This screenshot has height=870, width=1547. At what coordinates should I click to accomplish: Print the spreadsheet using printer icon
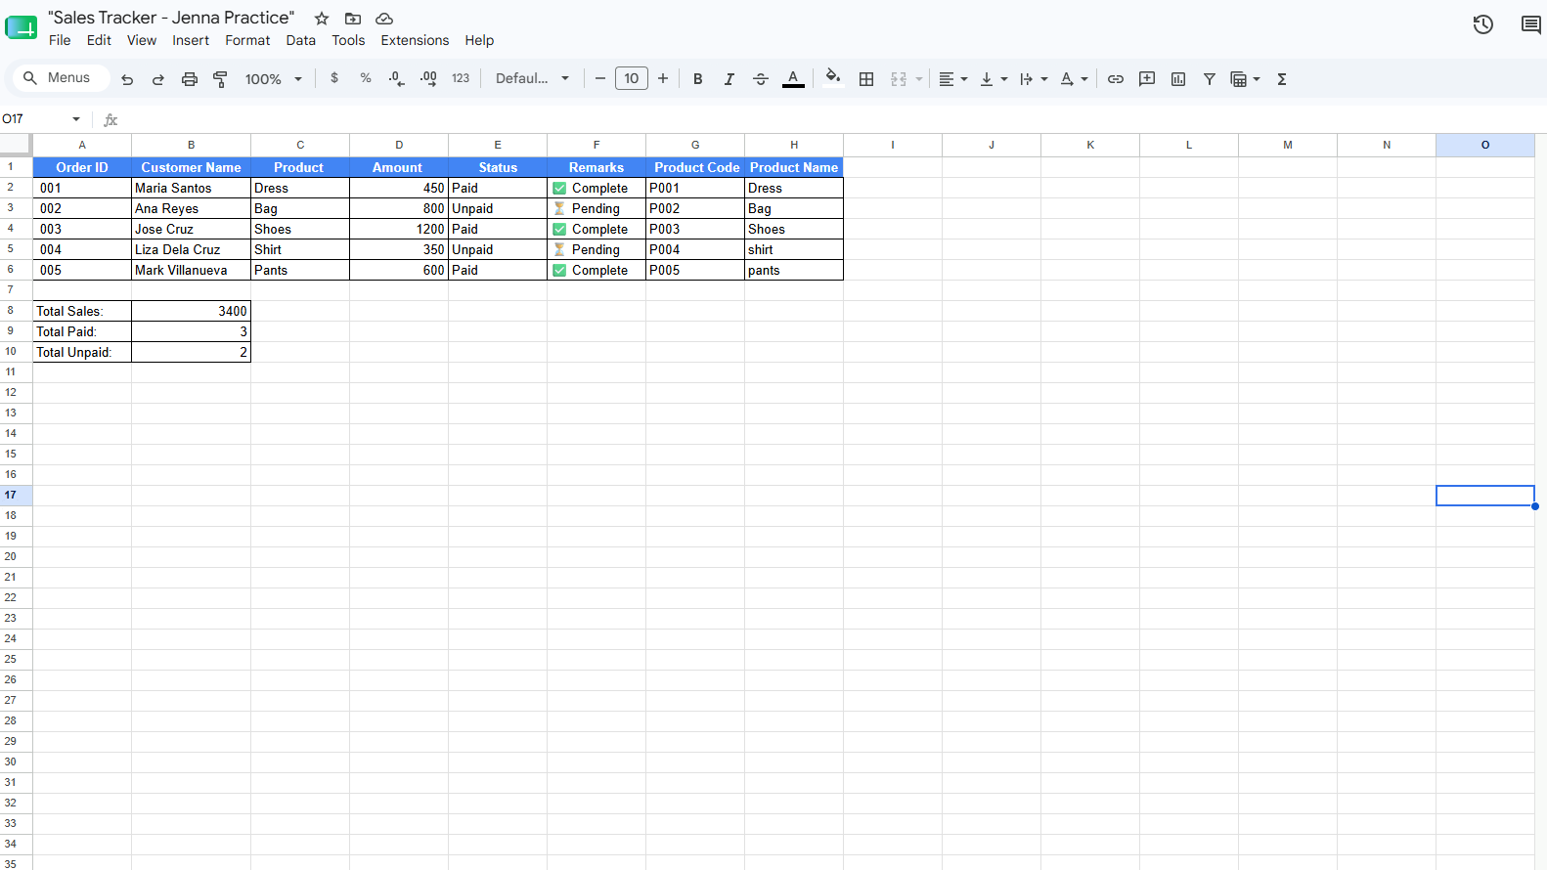(x=190, y=79)
